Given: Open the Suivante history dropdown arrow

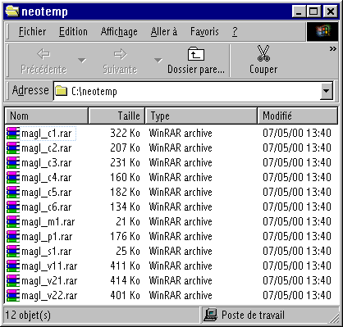Looking at the screenshot, I should tap(158, 61).
